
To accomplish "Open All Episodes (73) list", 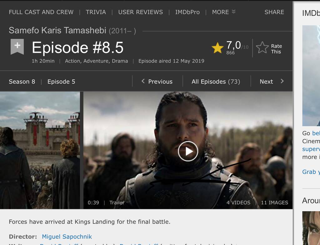I will [216, 82].
